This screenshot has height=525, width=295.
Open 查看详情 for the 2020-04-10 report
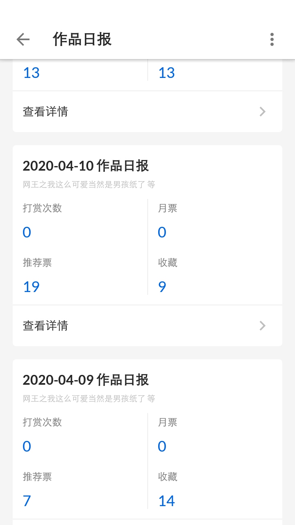pyautogui.click(x=45, y=326)
